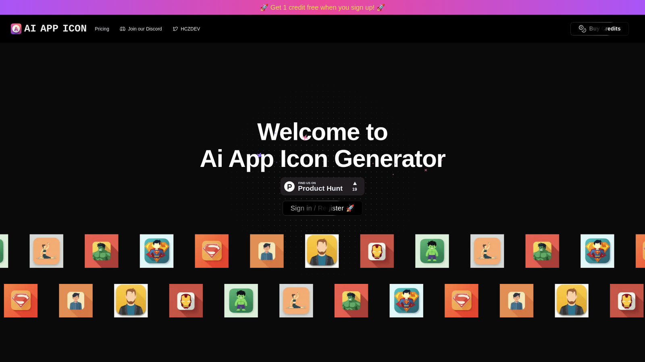Click the 'Welcome to' headline text
Image resolution: width=645 pixels, height=362 pixels.
pyautogui.click(x=322, y=132)
